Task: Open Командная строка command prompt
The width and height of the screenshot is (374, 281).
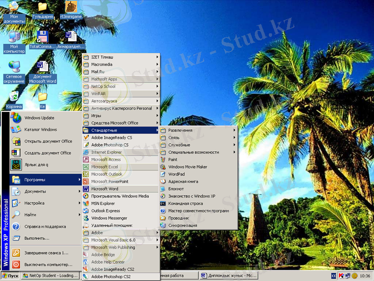Action: (x=185, y=204)
